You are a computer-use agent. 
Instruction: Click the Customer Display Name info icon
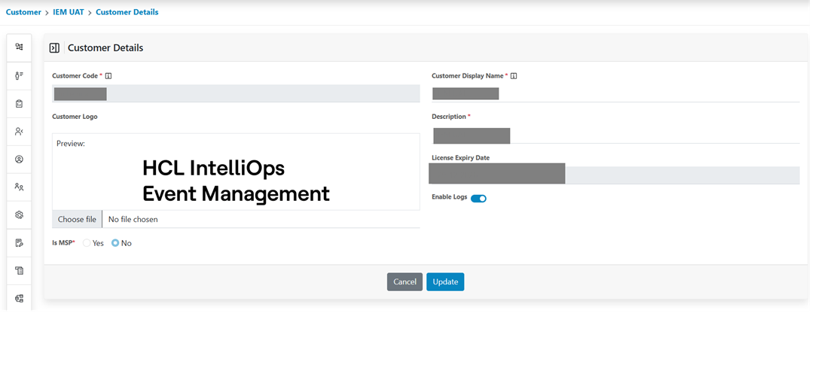click(514, 76)
